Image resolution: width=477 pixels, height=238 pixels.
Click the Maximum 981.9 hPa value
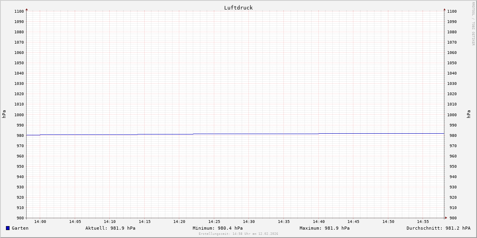pyautogui.click(x=324, y=228)
